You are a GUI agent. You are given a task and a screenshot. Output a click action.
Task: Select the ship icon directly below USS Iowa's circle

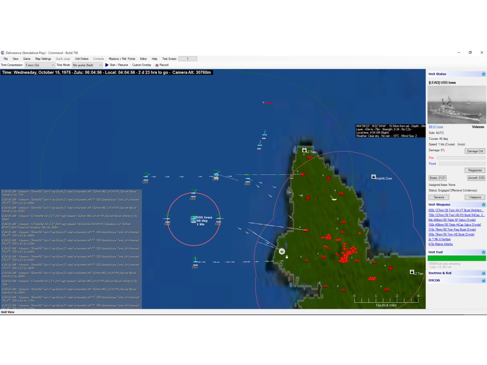tap(195, 261)
